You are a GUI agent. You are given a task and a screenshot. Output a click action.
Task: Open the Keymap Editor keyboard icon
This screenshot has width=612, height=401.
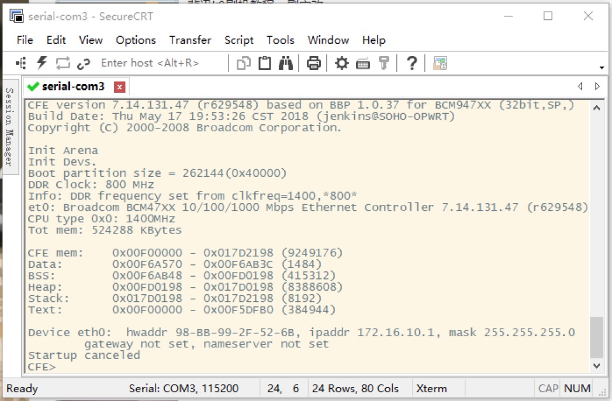362,63
